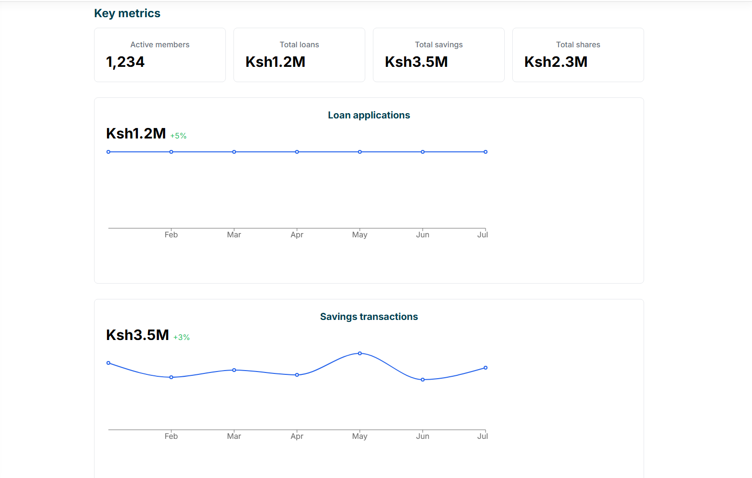
Task: Select the Mar data point in Savings transactions chart
Action: pyautogui.click(x=234, y=370)
